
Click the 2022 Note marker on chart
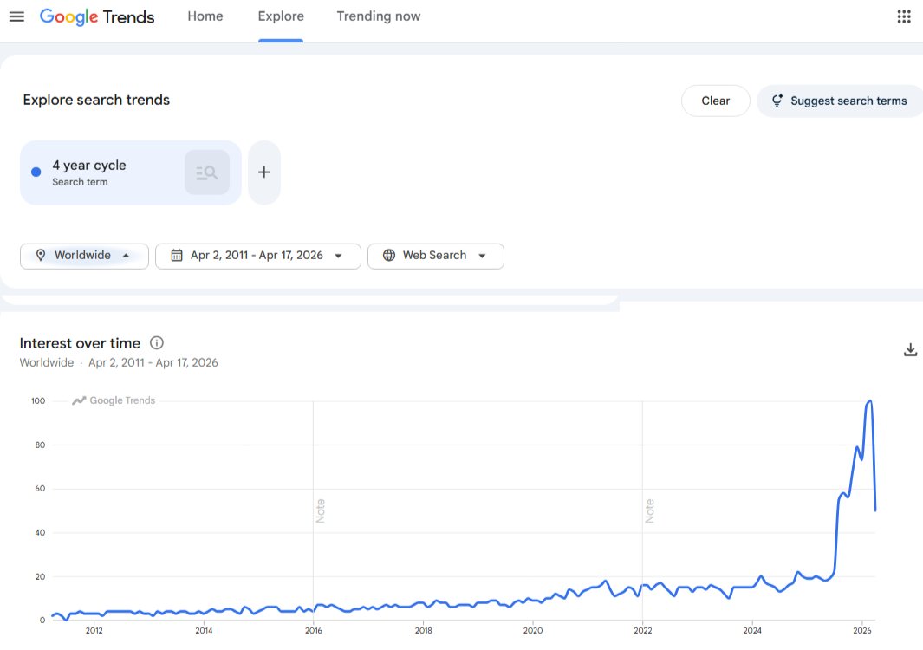[x=649, y=511]
